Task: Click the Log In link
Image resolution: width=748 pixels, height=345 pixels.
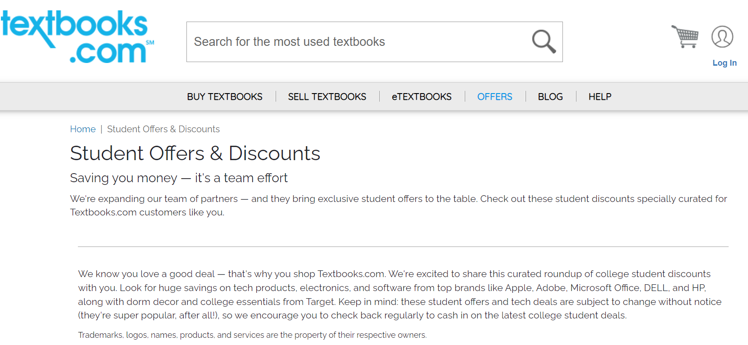Action: click(x=724, y=63)
